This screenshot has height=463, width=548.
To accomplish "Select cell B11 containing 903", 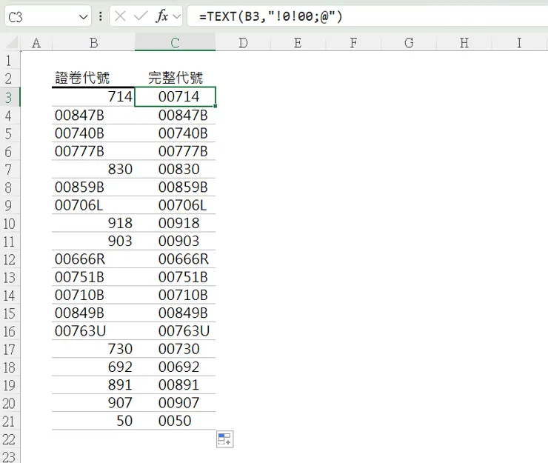I will coord(93,241).
